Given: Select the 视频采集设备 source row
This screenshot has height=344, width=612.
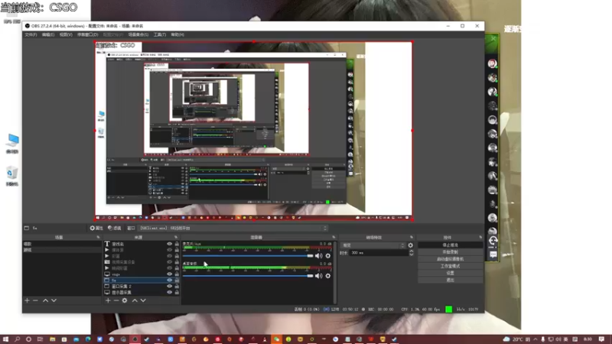Looking at the screenshot, I should [142, 262].
